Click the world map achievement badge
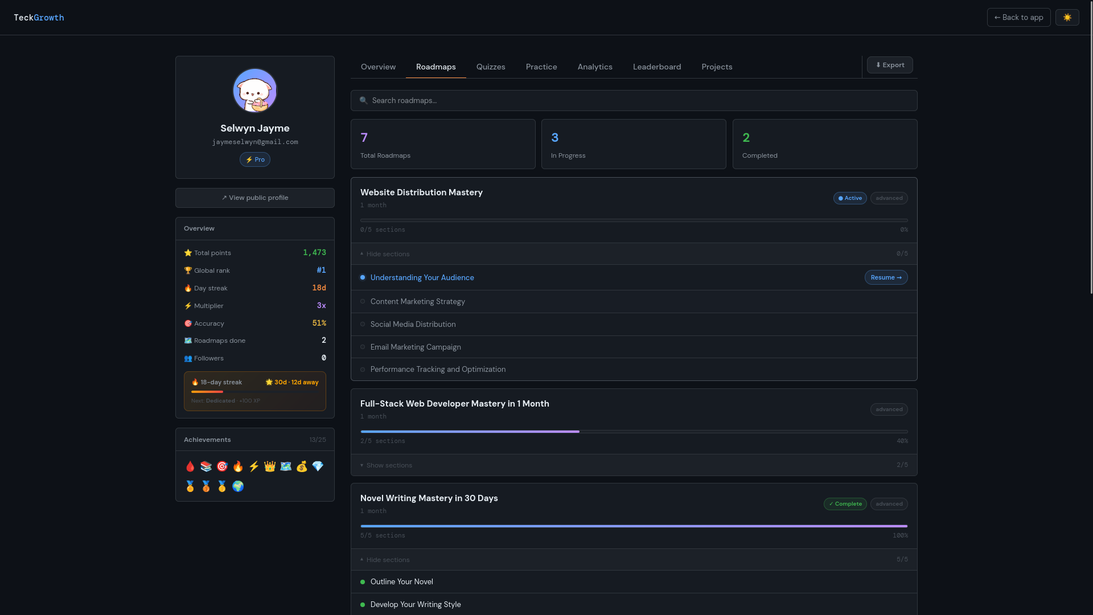1093x615 pixels. [x=286, y=467]
